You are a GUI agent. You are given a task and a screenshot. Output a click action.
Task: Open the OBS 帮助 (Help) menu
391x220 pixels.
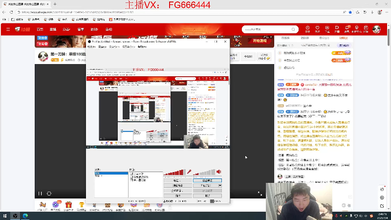click(x=142, y=46)
